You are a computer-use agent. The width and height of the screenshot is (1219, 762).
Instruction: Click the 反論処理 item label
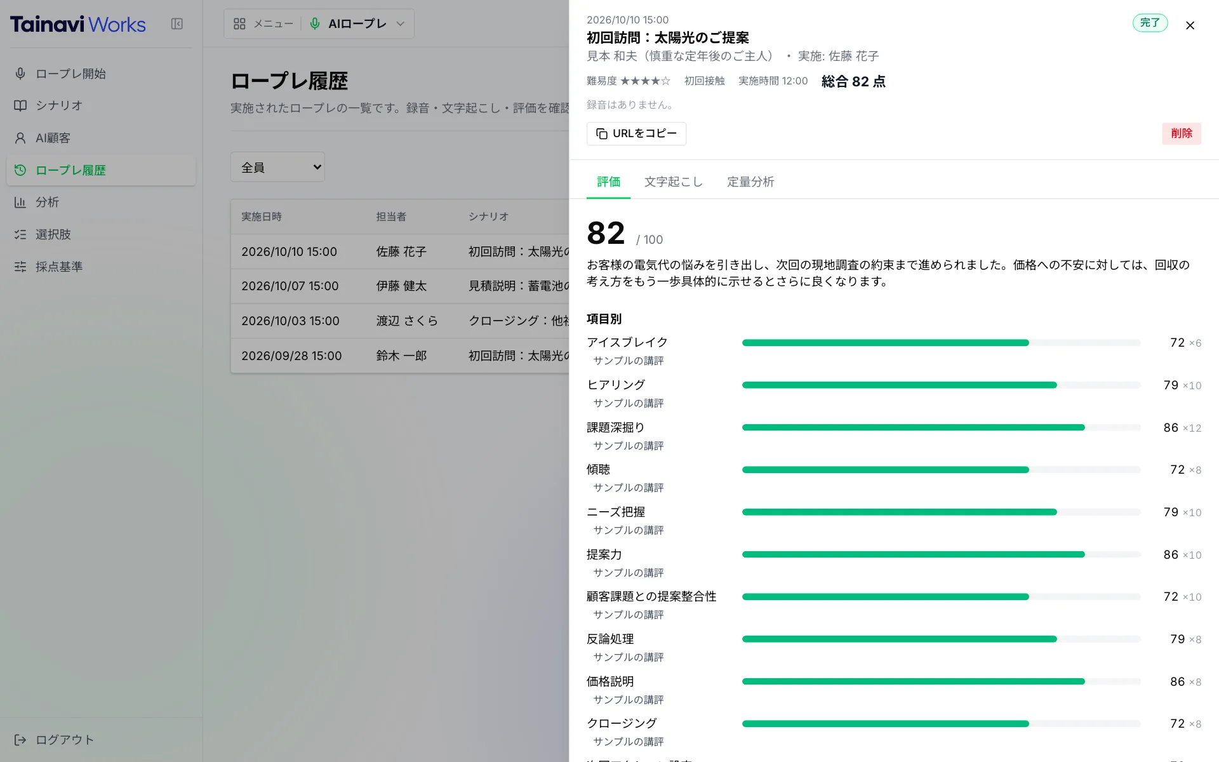click(x=610, y=639)
